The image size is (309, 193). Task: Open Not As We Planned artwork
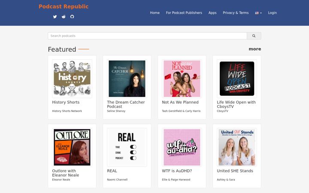(182, 78)
